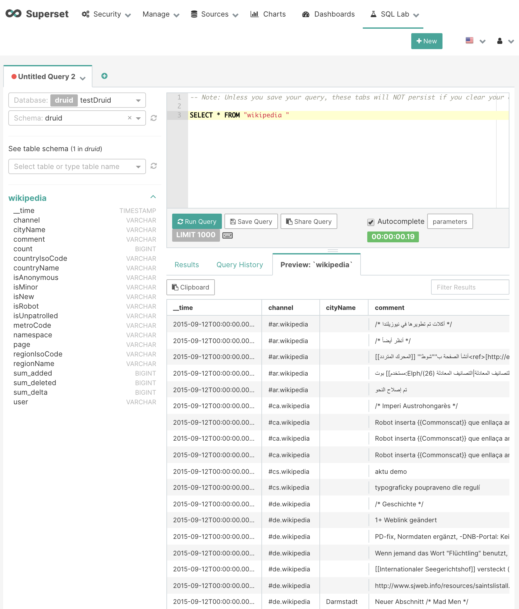519x609 pixels.
Task: Click the parameters button
Action: tap(450, 221)
